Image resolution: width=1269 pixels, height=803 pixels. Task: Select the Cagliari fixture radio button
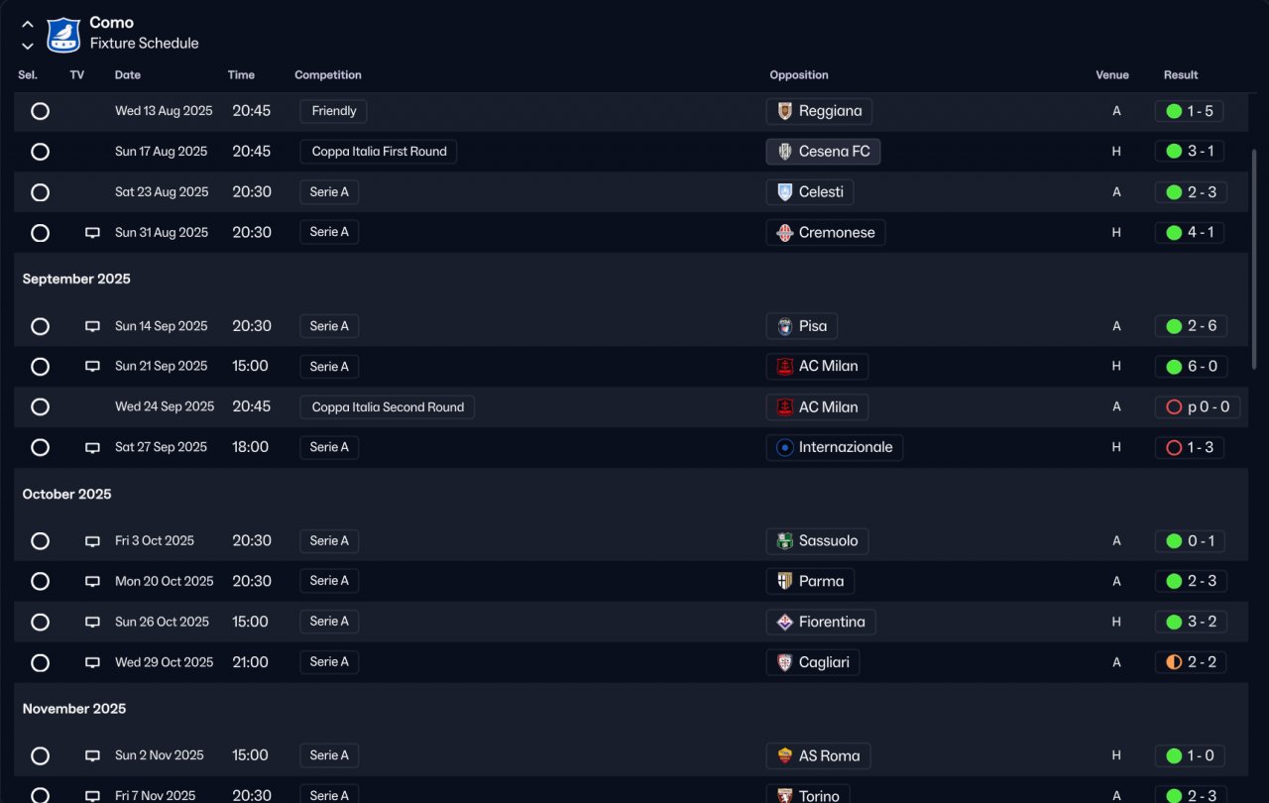[40, 663]
